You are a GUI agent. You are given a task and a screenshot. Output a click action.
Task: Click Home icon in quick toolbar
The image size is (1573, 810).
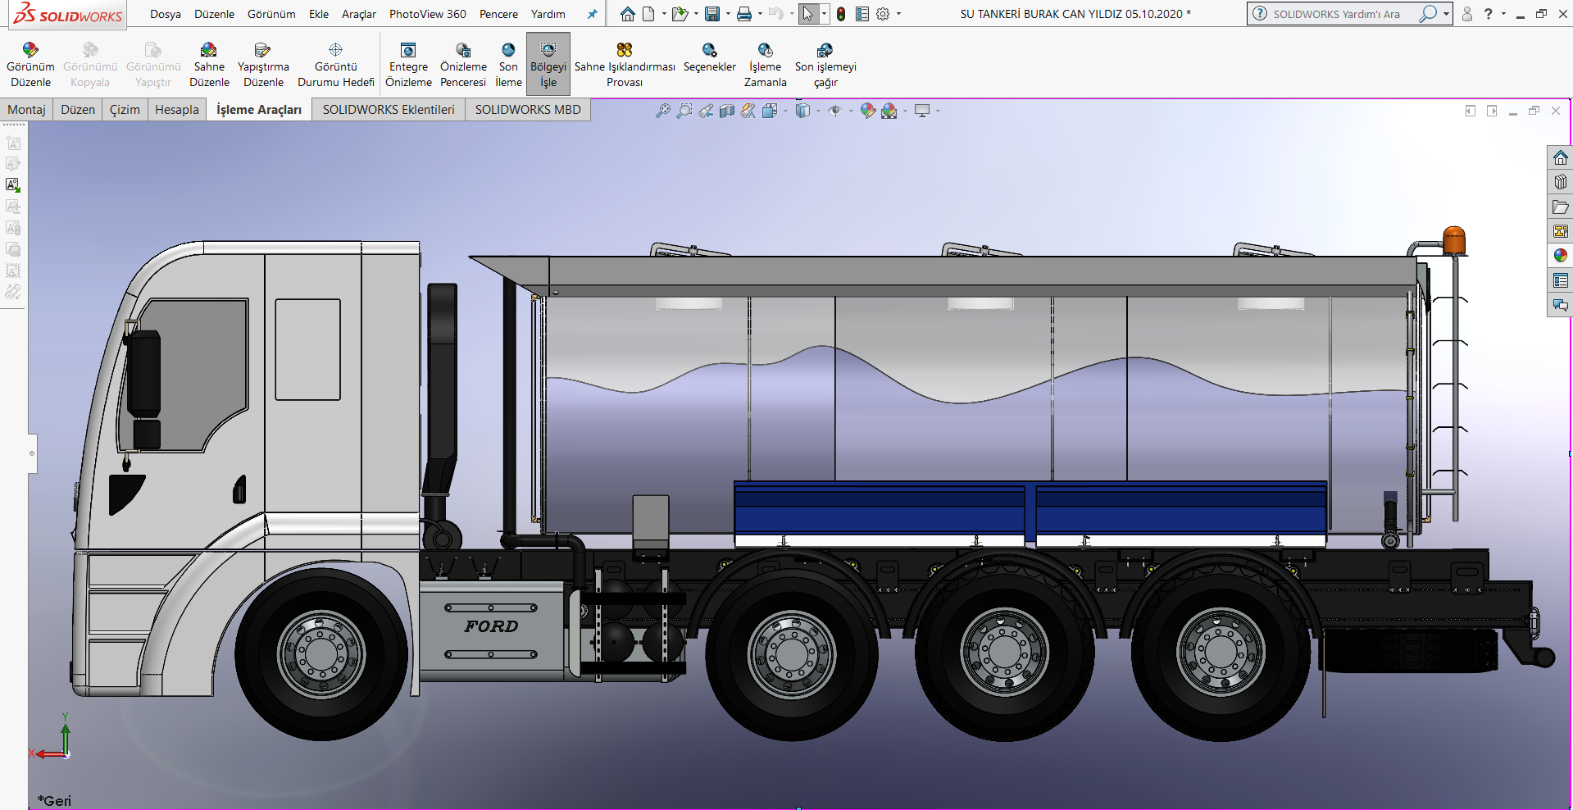click(628, 14)
